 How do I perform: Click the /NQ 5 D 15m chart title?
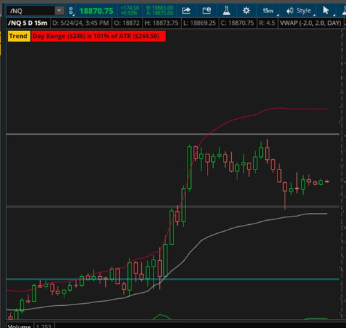(x=28, y=23)
